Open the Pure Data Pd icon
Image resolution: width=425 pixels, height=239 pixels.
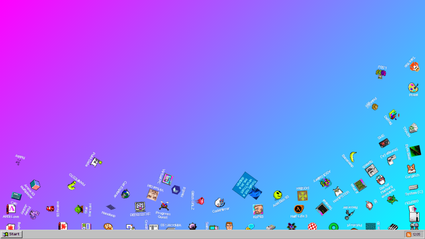coord(96,162)
